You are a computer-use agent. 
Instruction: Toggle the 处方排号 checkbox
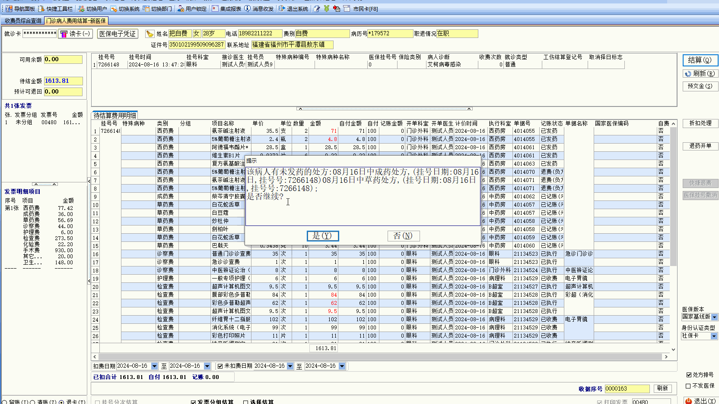pyautogui.click(x=689, y=375)
